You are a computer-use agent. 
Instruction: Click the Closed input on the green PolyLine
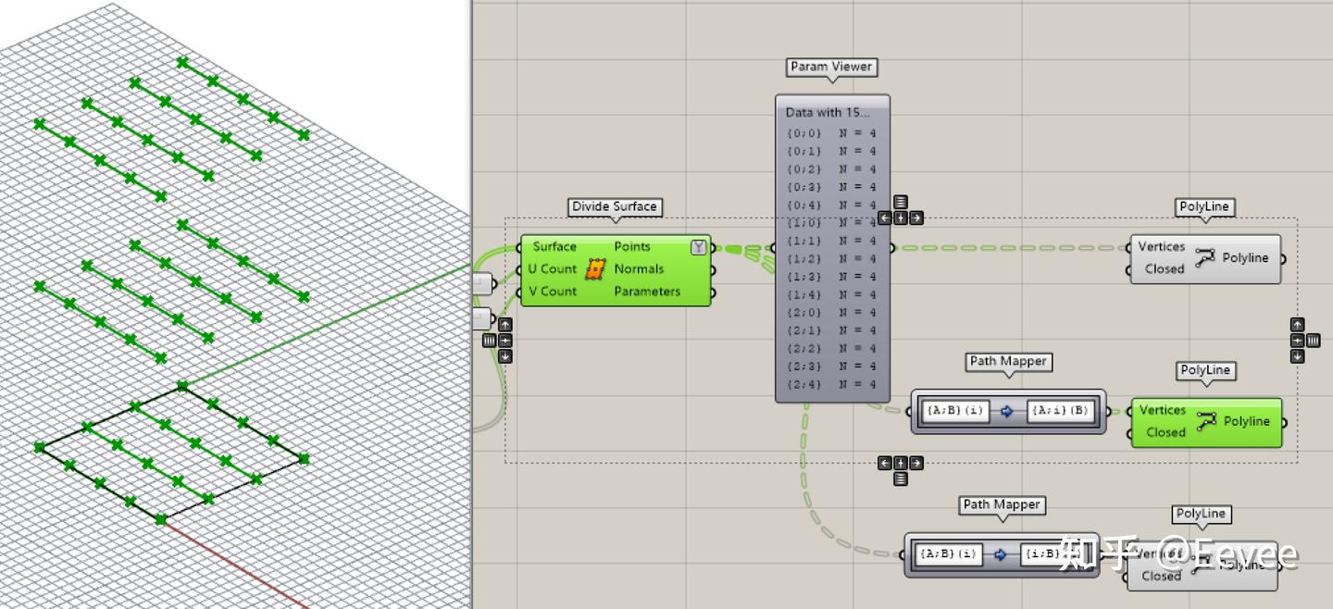[x=1165, y=432]
